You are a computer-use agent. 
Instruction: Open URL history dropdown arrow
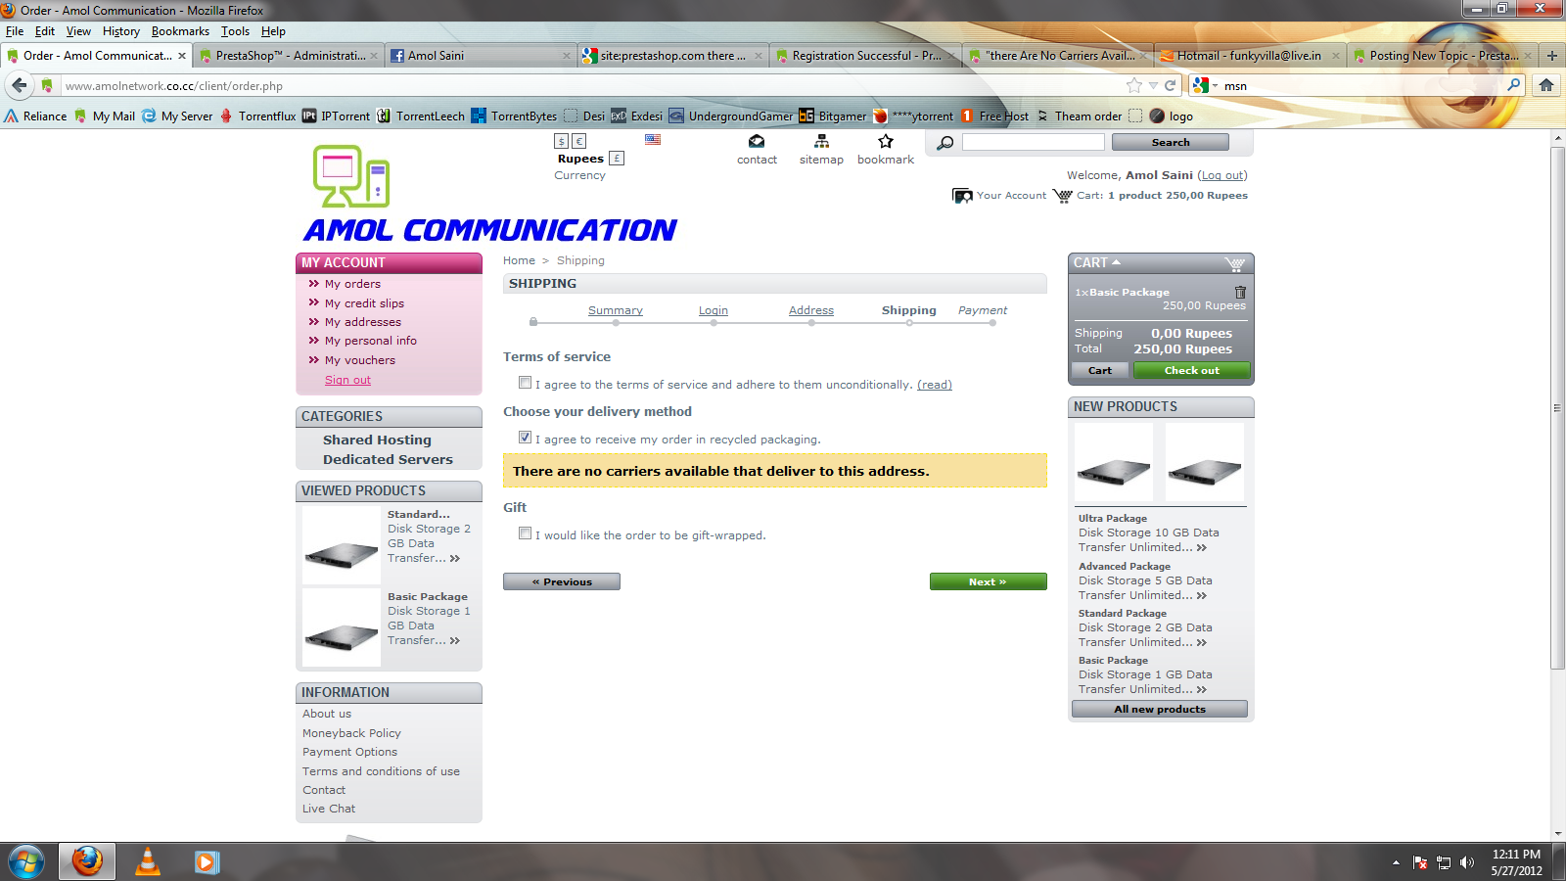click(x=1153, y=86)
